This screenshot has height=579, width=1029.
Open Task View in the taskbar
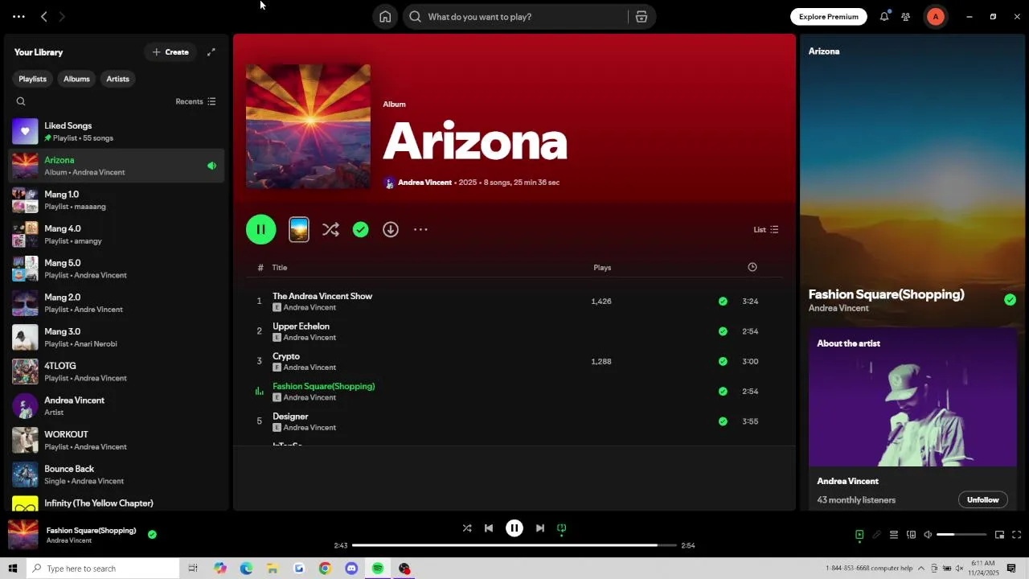[193, 569]
